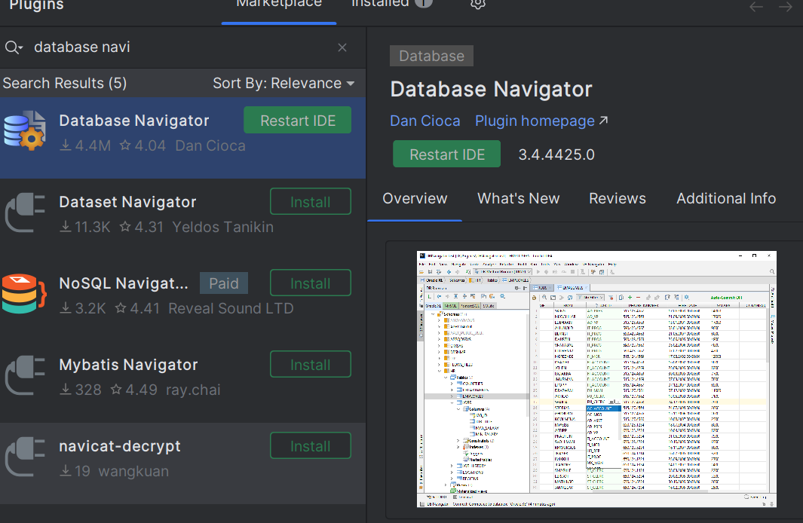The image size is (803, 523).
Task: Click the Database category tag
Action: 431,56
